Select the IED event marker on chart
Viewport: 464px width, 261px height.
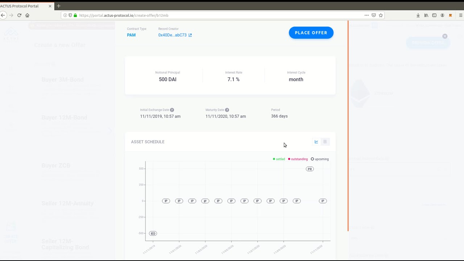(x=153, y=233)
